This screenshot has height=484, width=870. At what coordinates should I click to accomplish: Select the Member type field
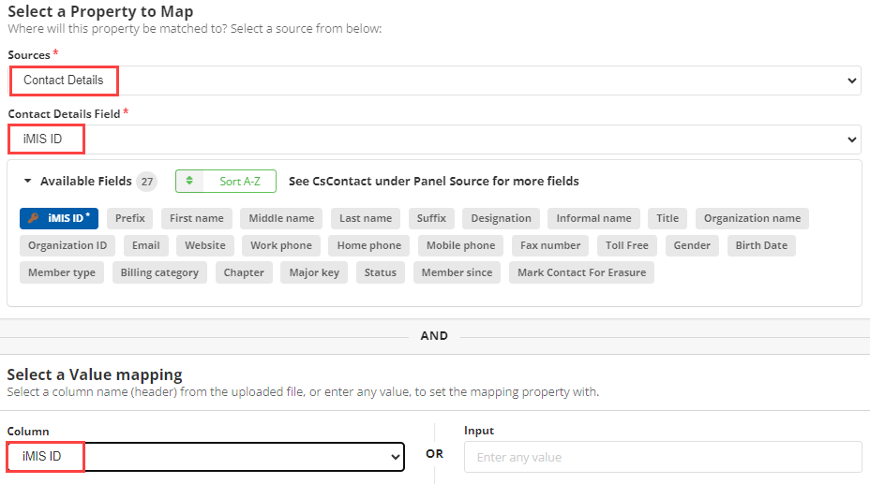[x=62, y=272]
